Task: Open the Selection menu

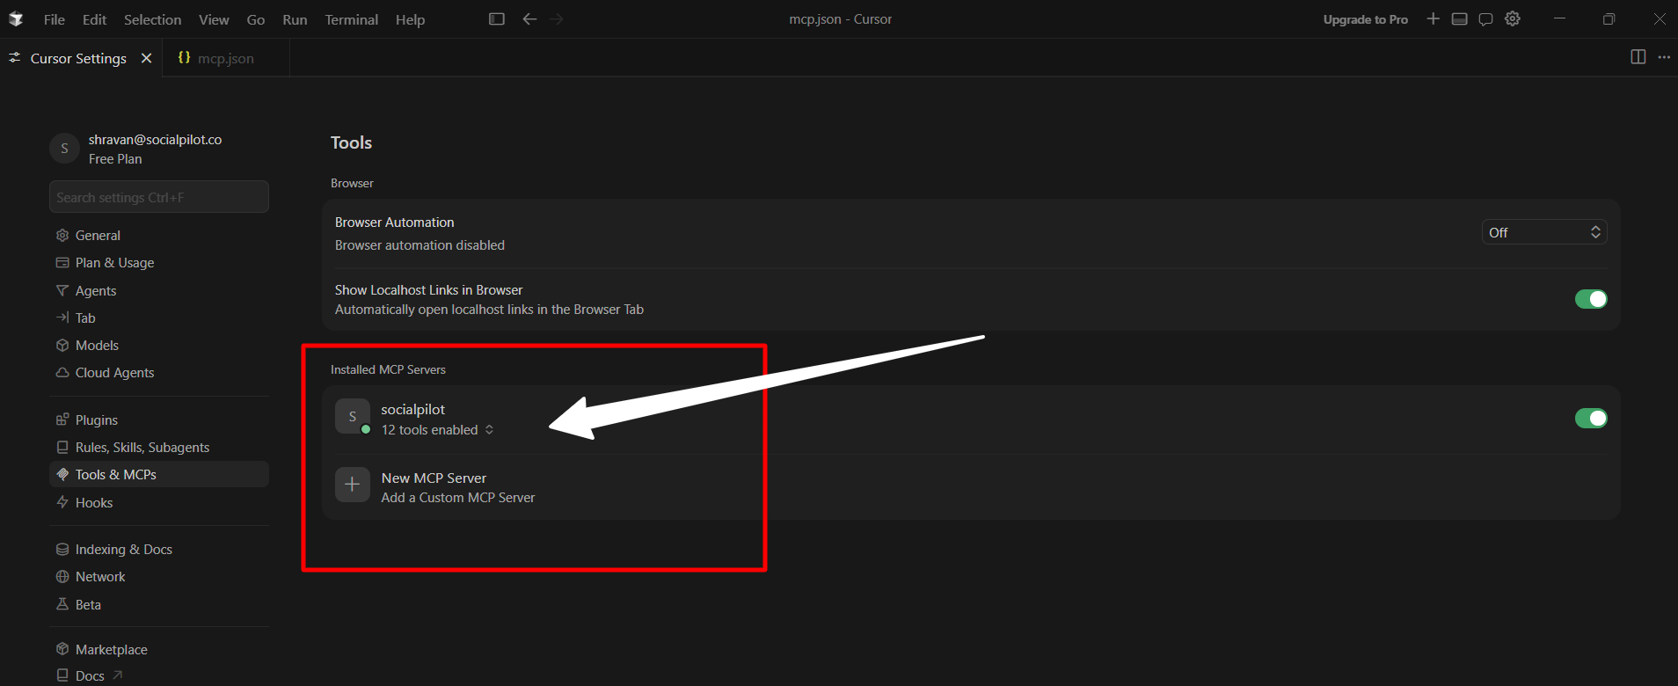Action: [152, 19]
